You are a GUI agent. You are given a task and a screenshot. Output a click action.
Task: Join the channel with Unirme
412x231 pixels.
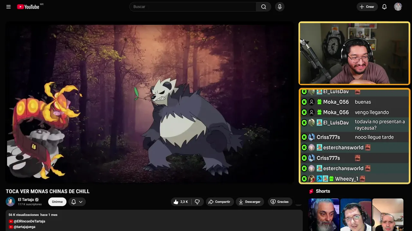click(57, 202)
